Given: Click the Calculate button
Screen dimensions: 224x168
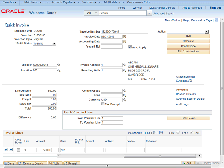Looking at the screenshot, I should pos(188,41).
